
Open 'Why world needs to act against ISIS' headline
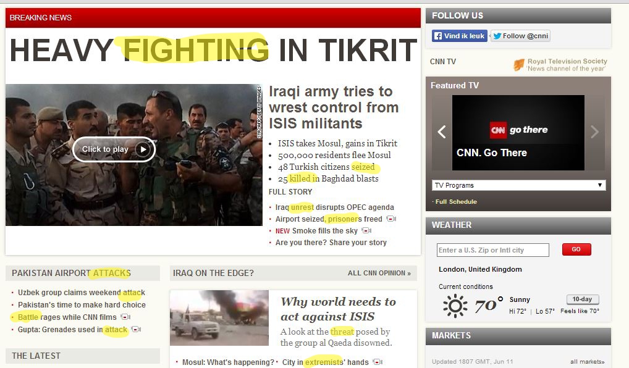338,309
